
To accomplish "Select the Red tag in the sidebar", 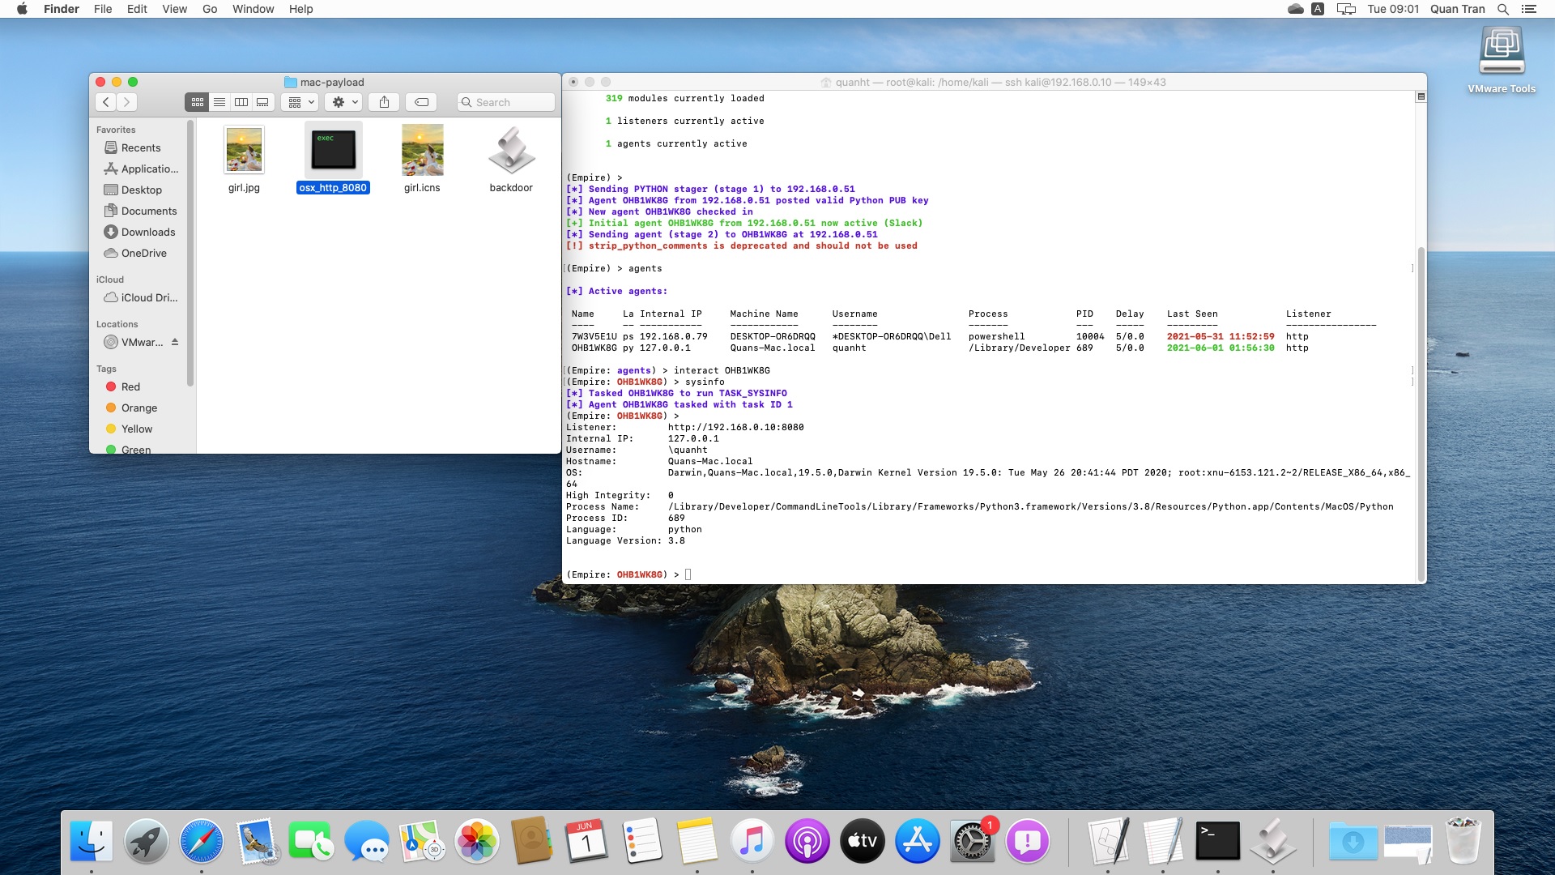I will pos(130,386).
